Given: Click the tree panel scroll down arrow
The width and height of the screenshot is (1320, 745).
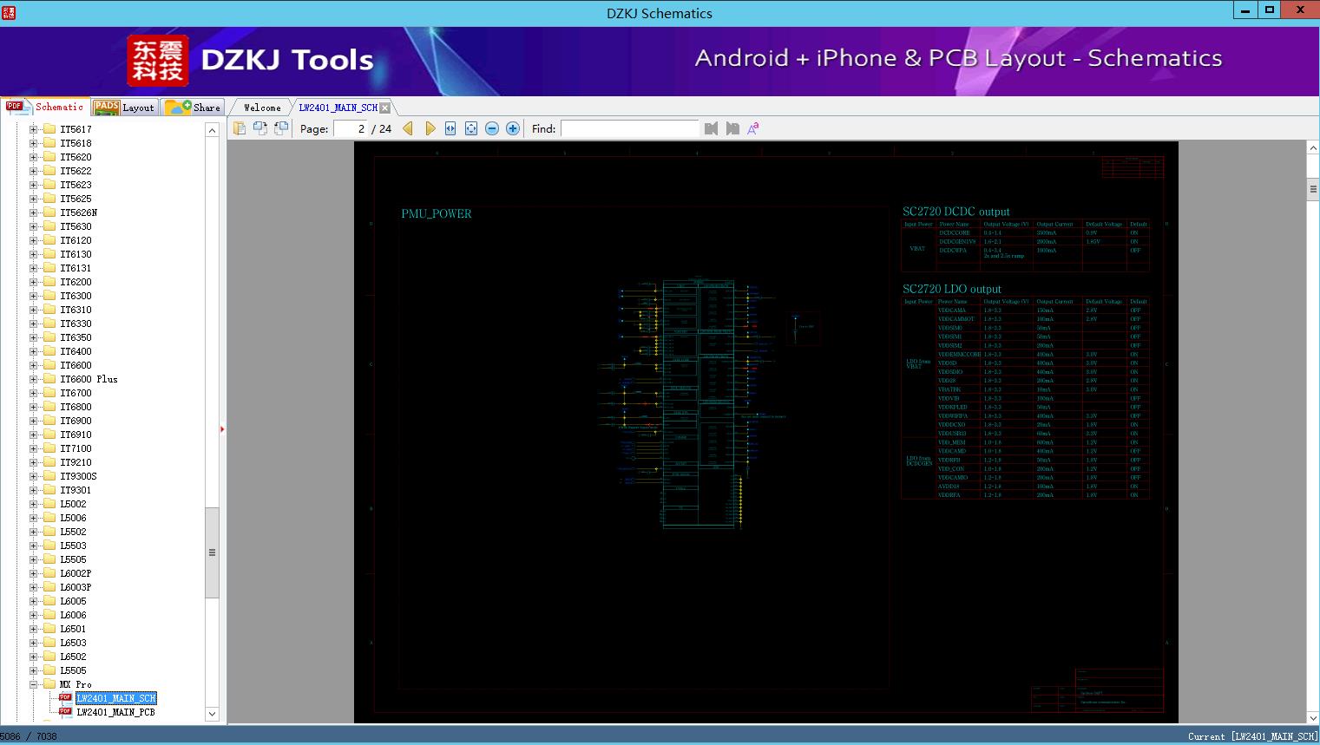Looking at the screenshot, I should pos(212,714).
